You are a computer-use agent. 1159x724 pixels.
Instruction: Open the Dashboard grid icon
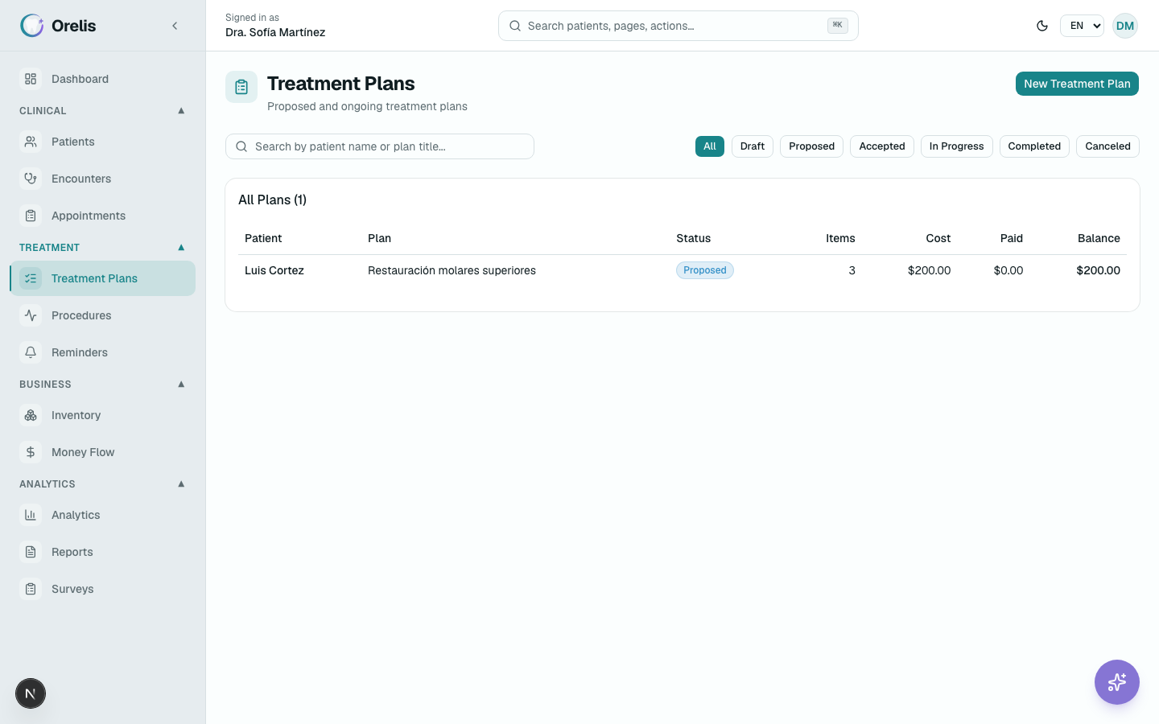point(31,79)
